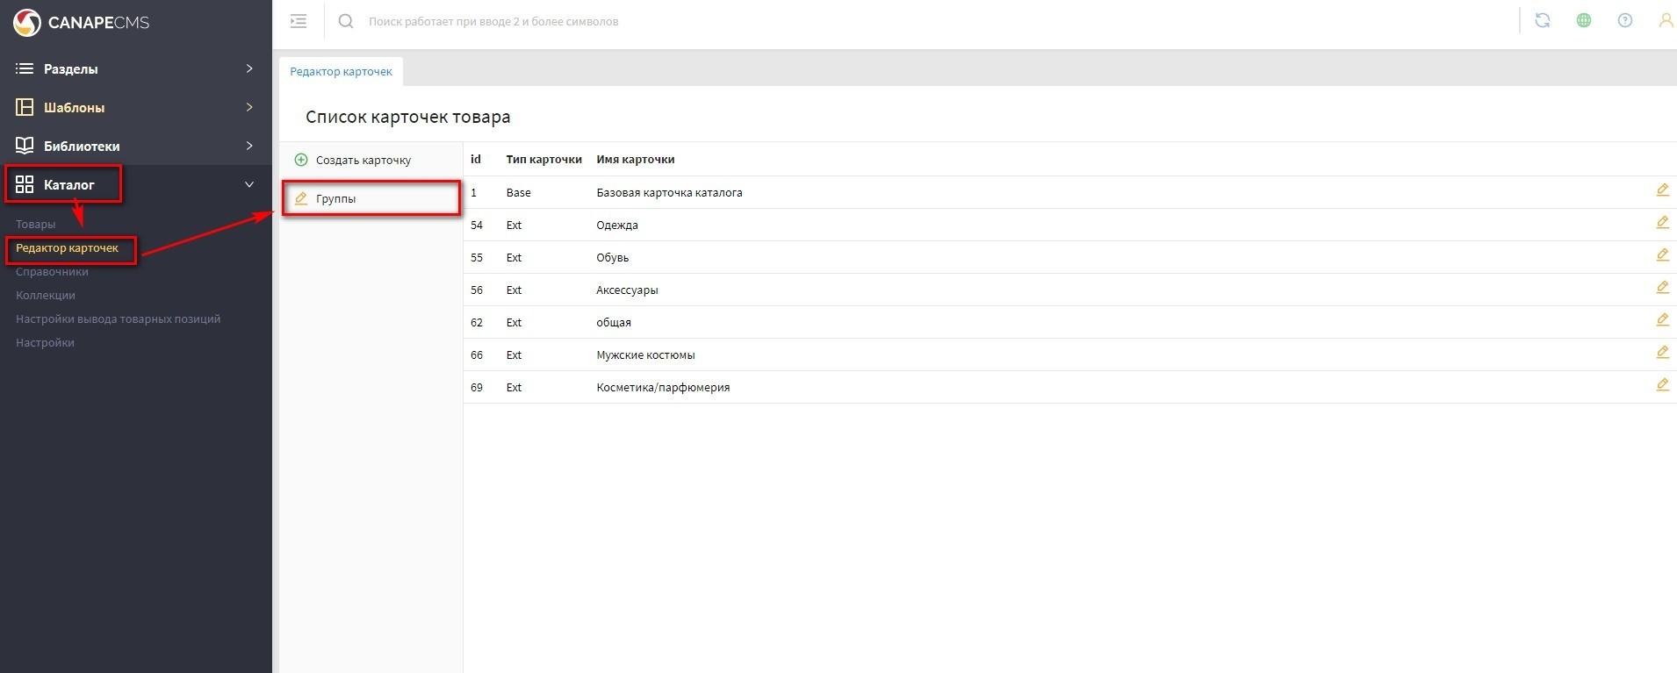Switch to the 'Редактор карточек' tab

[341, 71]
